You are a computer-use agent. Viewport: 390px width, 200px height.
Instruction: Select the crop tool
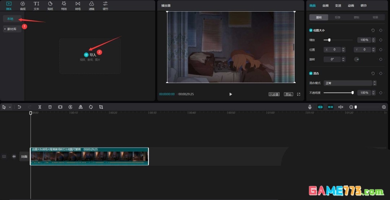pyautogui.click(x=101, y=107)
